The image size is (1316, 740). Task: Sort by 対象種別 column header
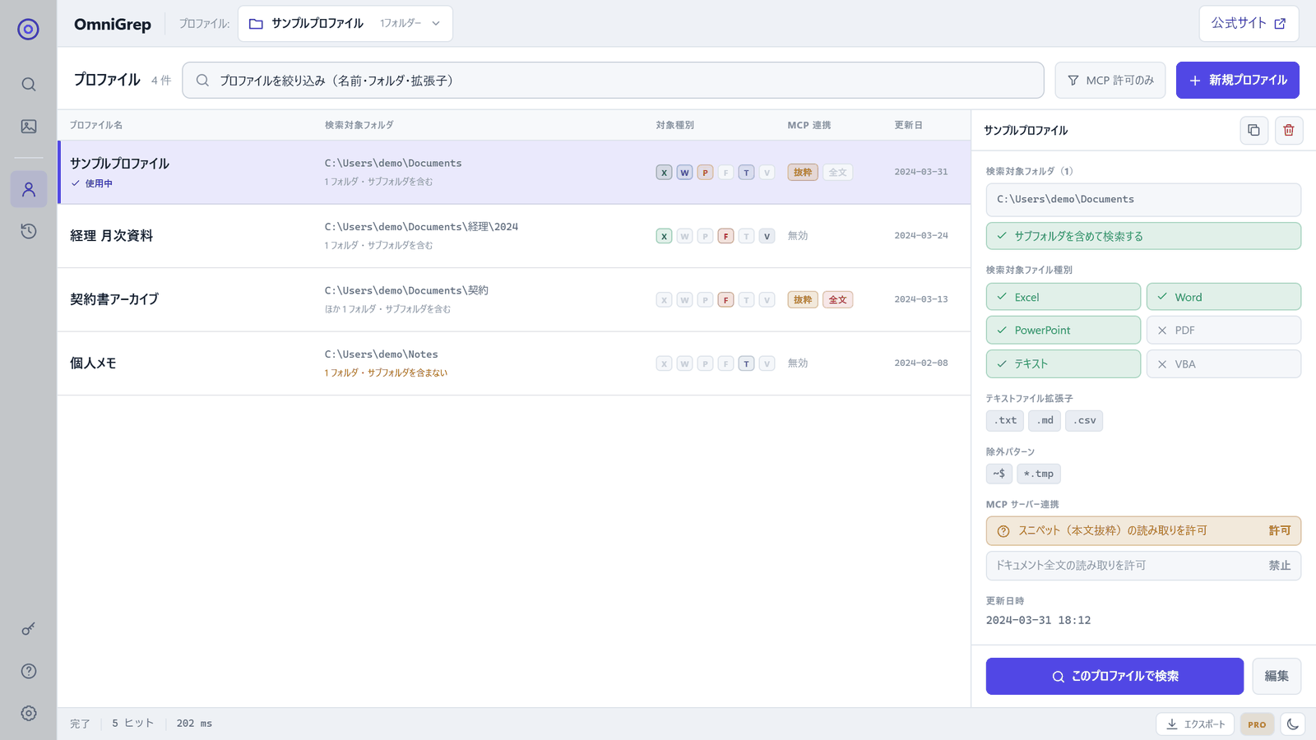pos(675,125)
